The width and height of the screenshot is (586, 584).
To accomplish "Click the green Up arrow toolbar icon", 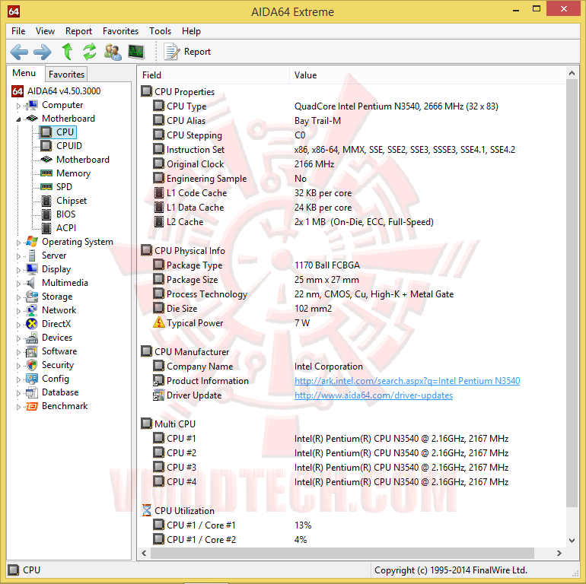I will pyautogui.click(x=67, y=52).
